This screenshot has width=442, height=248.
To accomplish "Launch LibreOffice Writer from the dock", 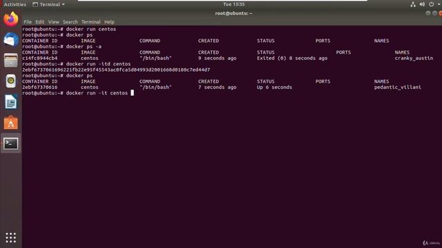I will click(11, 102).
